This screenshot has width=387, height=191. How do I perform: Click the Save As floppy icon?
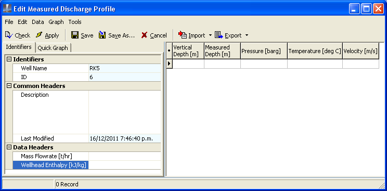click(x=102, y=35)
